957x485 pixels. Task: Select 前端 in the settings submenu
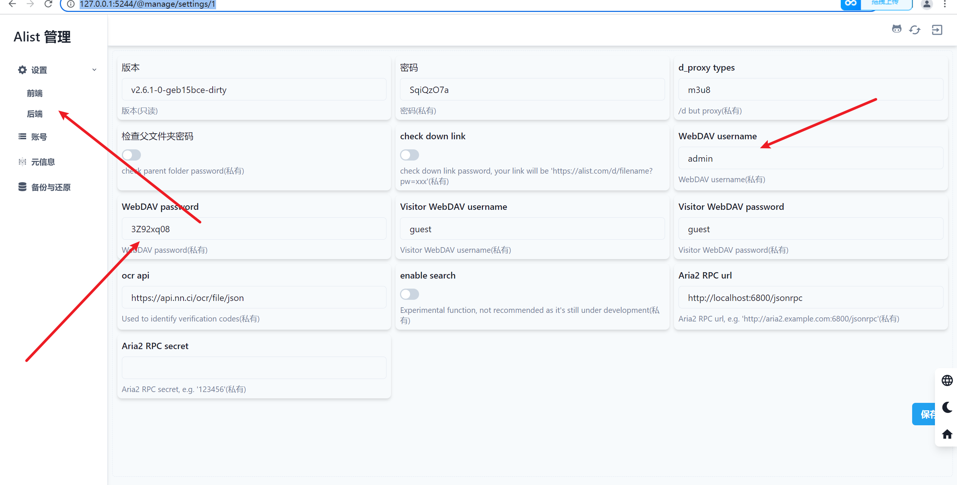tap(35, 93)
